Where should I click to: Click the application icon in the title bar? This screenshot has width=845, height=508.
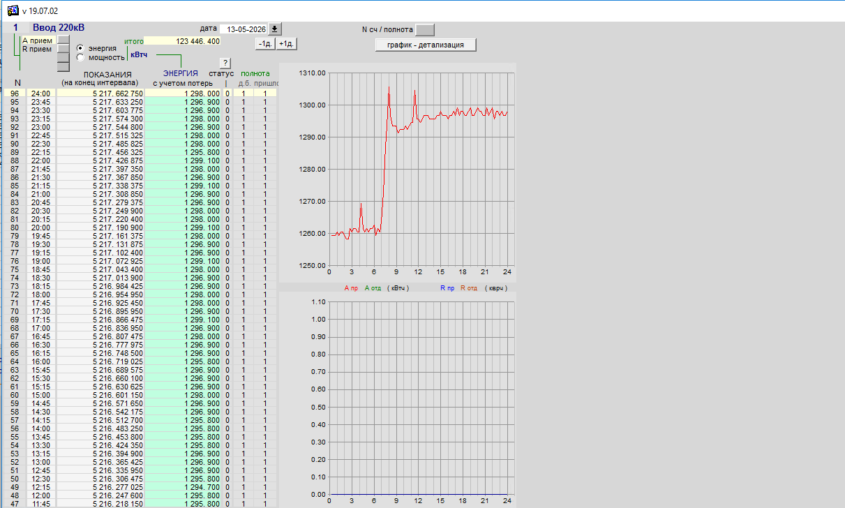pos(12,10)
